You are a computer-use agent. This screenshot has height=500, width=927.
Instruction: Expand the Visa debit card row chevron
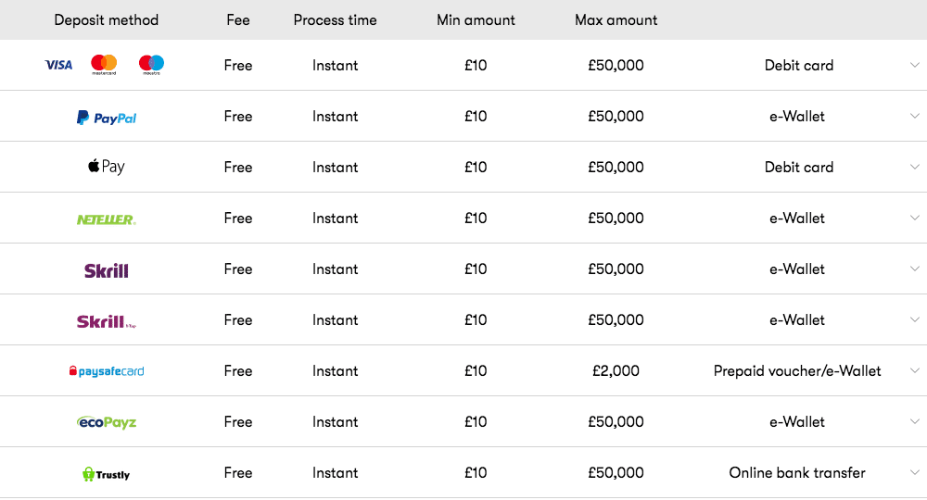point(915,65)
